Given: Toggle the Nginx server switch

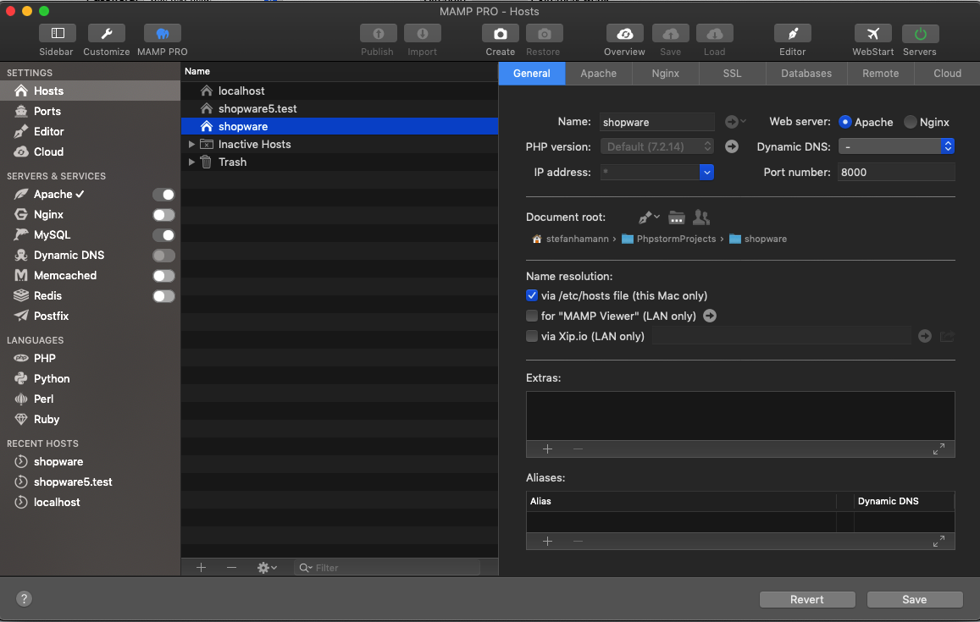Looking at the screenshot, I should [x=163, y=215].
